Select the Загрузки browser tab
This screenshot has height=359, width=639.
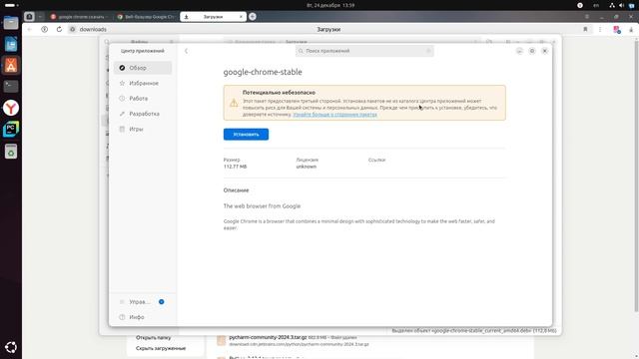click(x=213, y=17)
